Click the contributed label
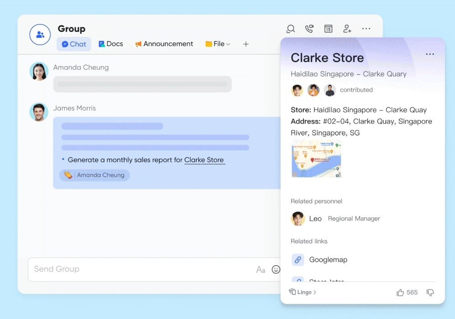Screen dimensions: 455x319 (x=356, y=90)
